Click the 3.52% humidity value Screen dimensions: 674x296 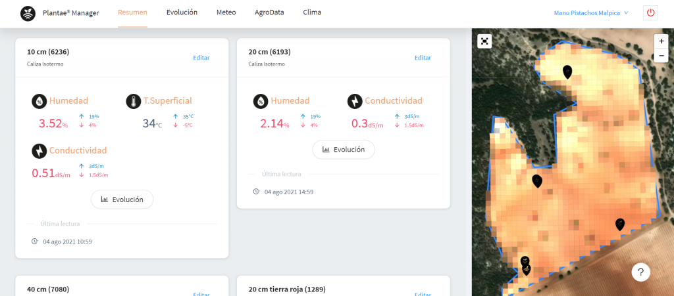click(53, 124)
